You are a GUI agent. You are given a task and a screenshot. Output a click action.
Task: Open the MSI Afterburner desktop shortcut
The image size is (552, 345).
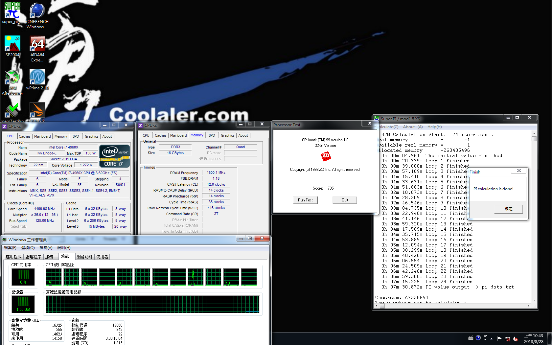[x=12, y=82]
